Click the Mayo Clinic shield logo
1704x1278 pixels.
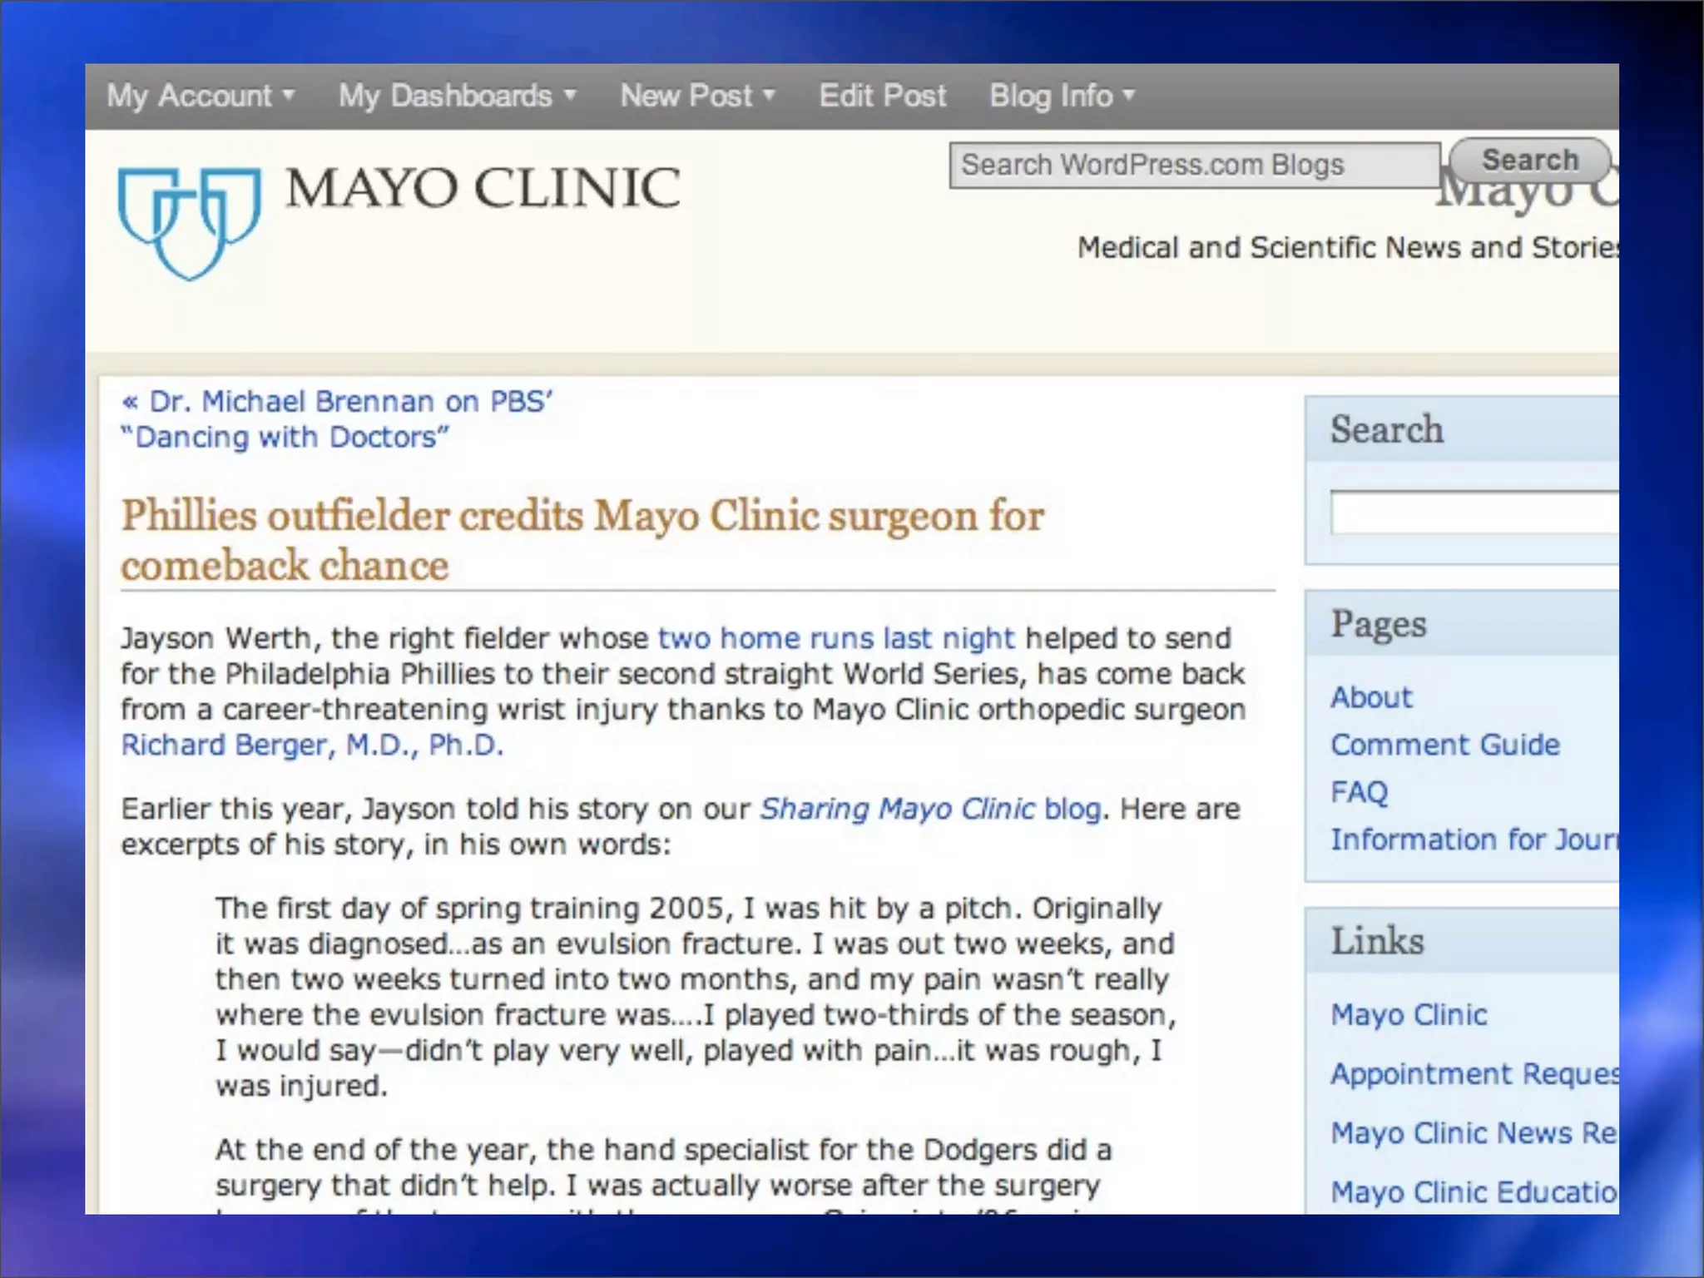189,221
